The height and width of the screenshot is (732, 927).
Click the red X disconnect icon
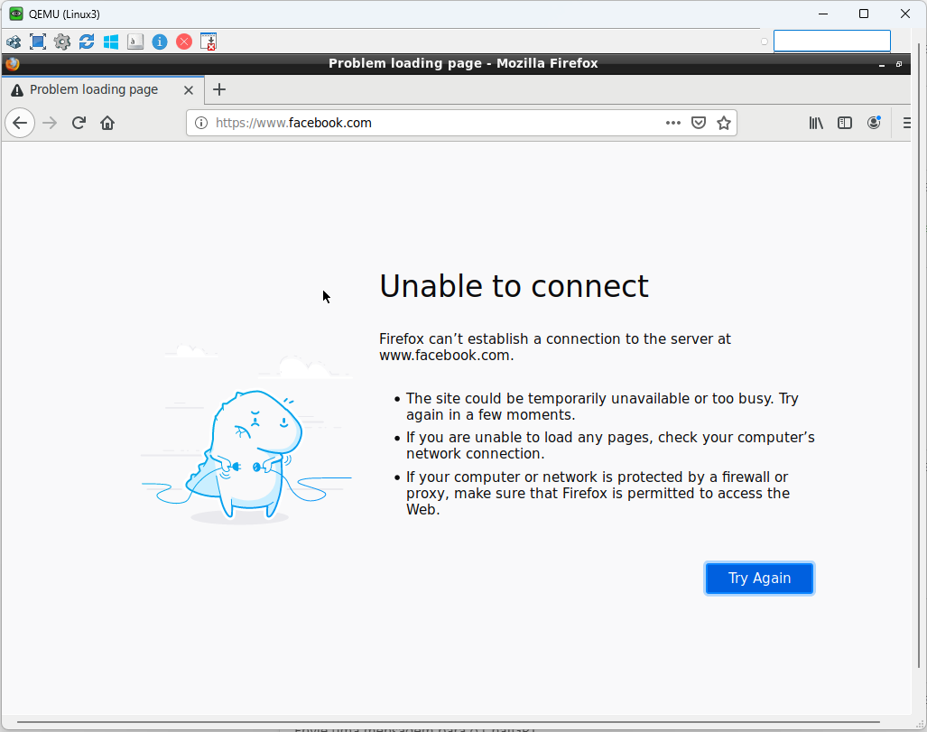click(x=184, y=42)
